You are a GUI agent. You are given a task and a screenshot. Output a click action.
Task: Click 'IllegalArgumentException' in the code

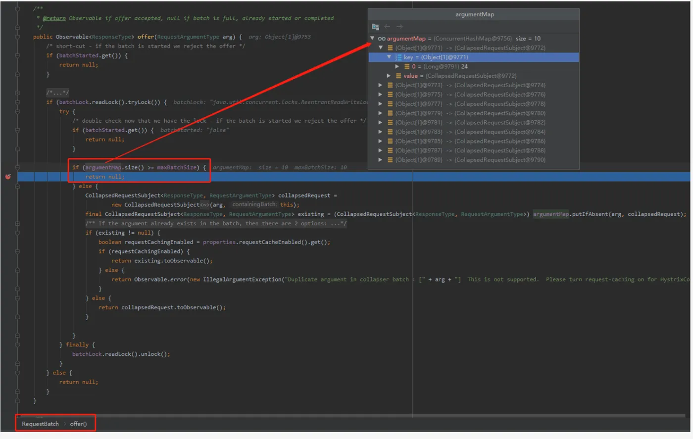click(x=243, y=280)
